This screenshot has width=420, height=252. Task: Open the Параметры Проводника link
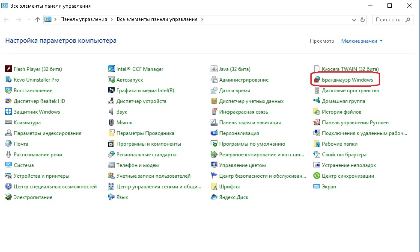pos(145,133)
